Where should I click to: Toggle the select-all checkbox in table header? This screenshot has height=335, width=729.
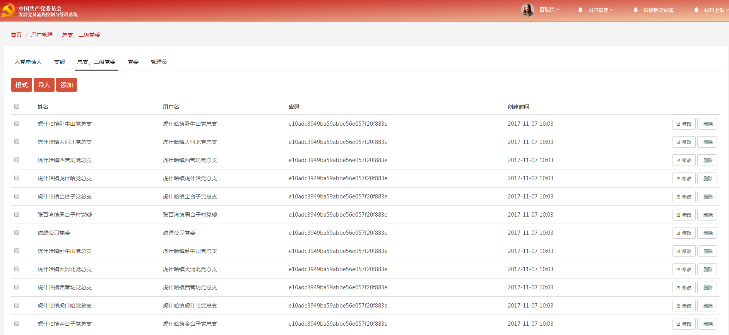point(17,106)
